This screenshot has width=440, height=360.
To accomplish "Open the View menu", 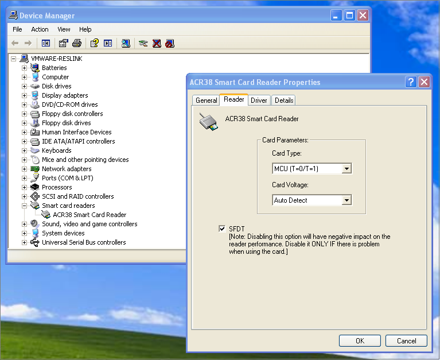I will (64, 29).
